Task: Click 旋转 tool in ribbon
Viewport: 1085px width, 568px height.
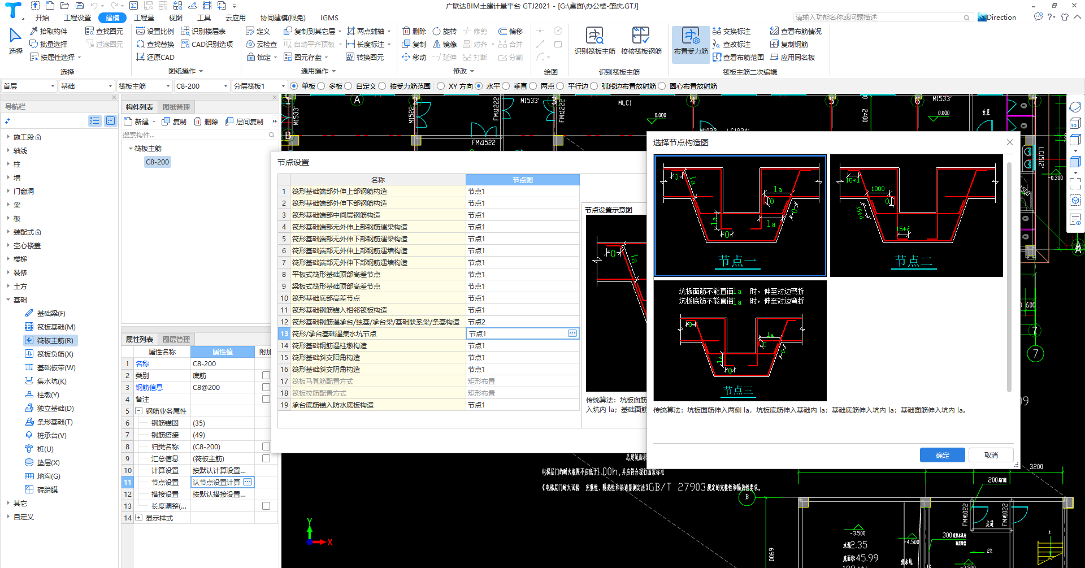Action: [x=445, y=31]
